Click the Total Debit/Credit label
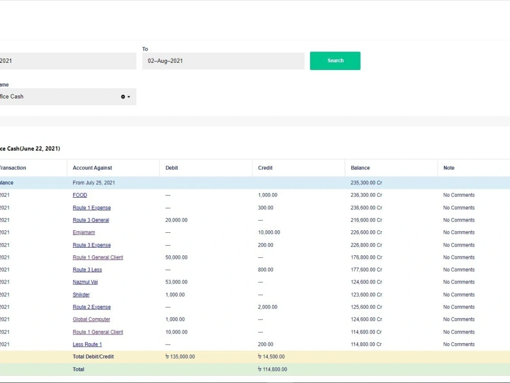The image size is (510, 383). [93, 357]
